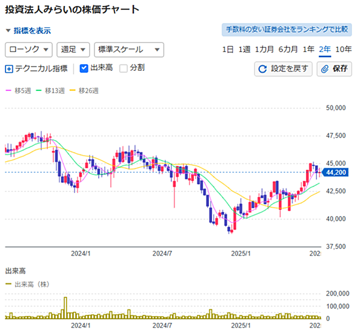Open the テクニカル指標 text label

pos(41,68)
